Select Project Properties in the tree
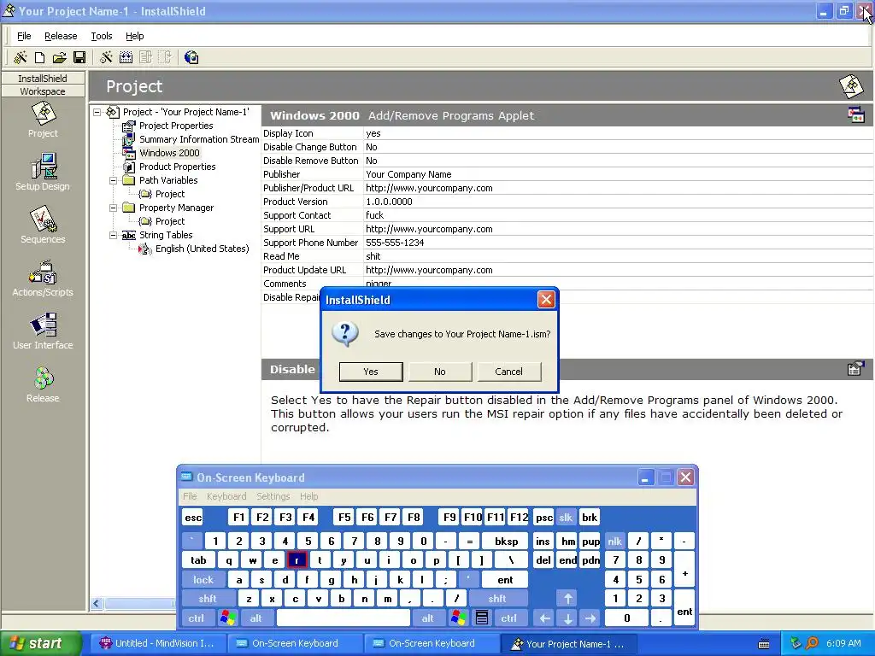Image resolution: width=875 pixels, height=656 pixels. (176, 126)
